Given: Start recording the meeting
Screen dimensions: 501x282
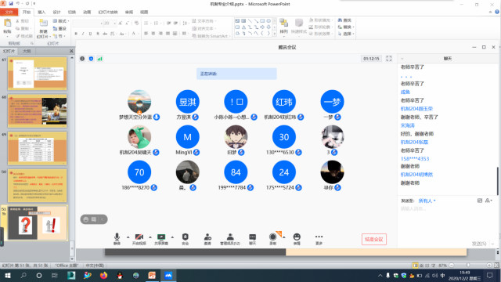Looking at the screenshot, I should [x=273, y=239].
